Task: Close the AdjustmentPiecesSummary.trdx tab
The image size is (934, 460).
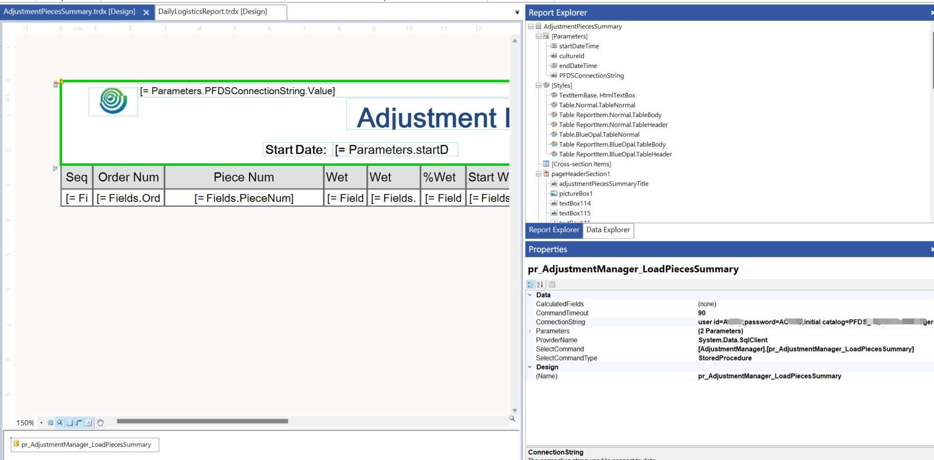Action: (146, 13)
